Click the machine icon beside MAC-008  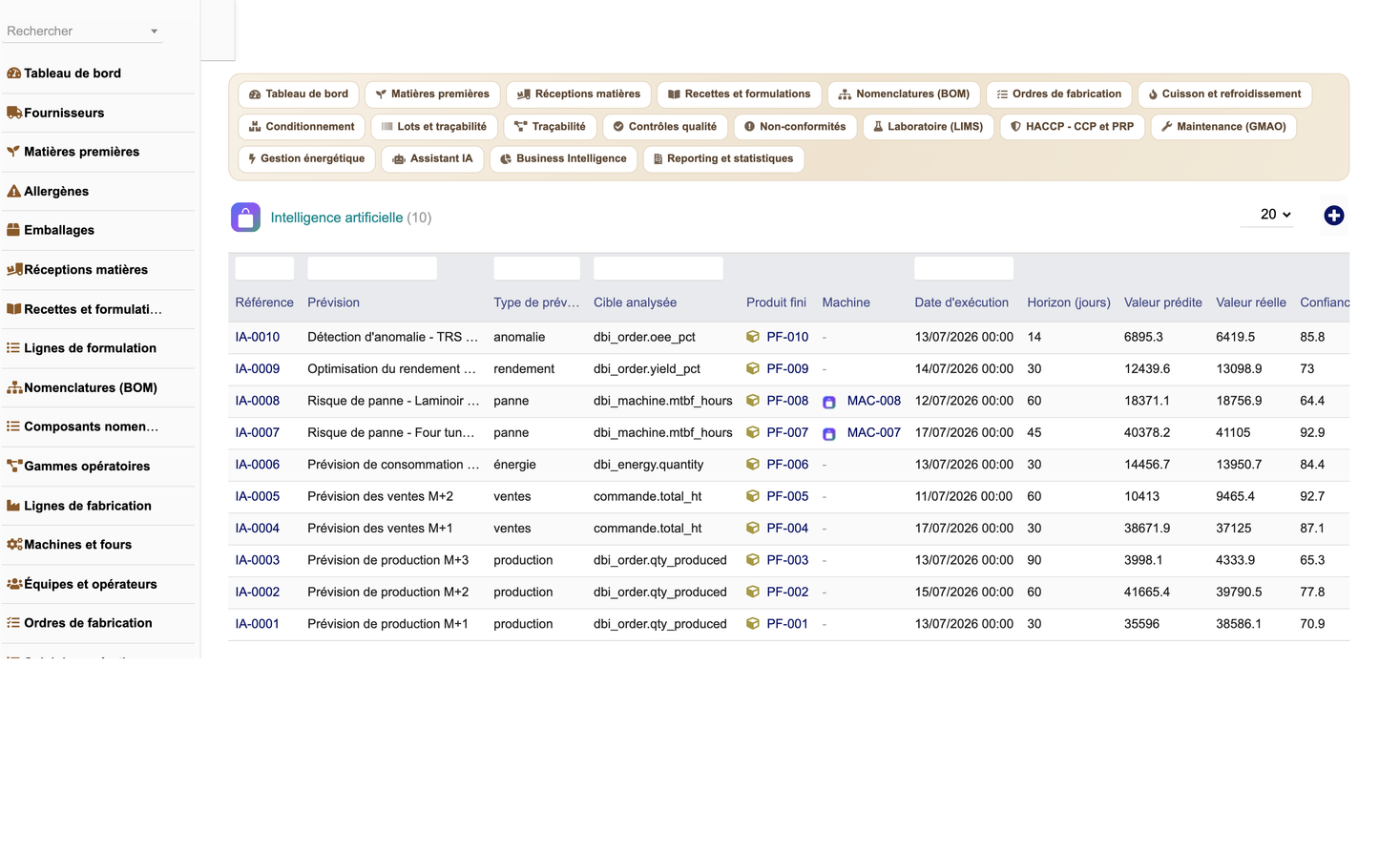pyautogui.click(x=829, y=402)
